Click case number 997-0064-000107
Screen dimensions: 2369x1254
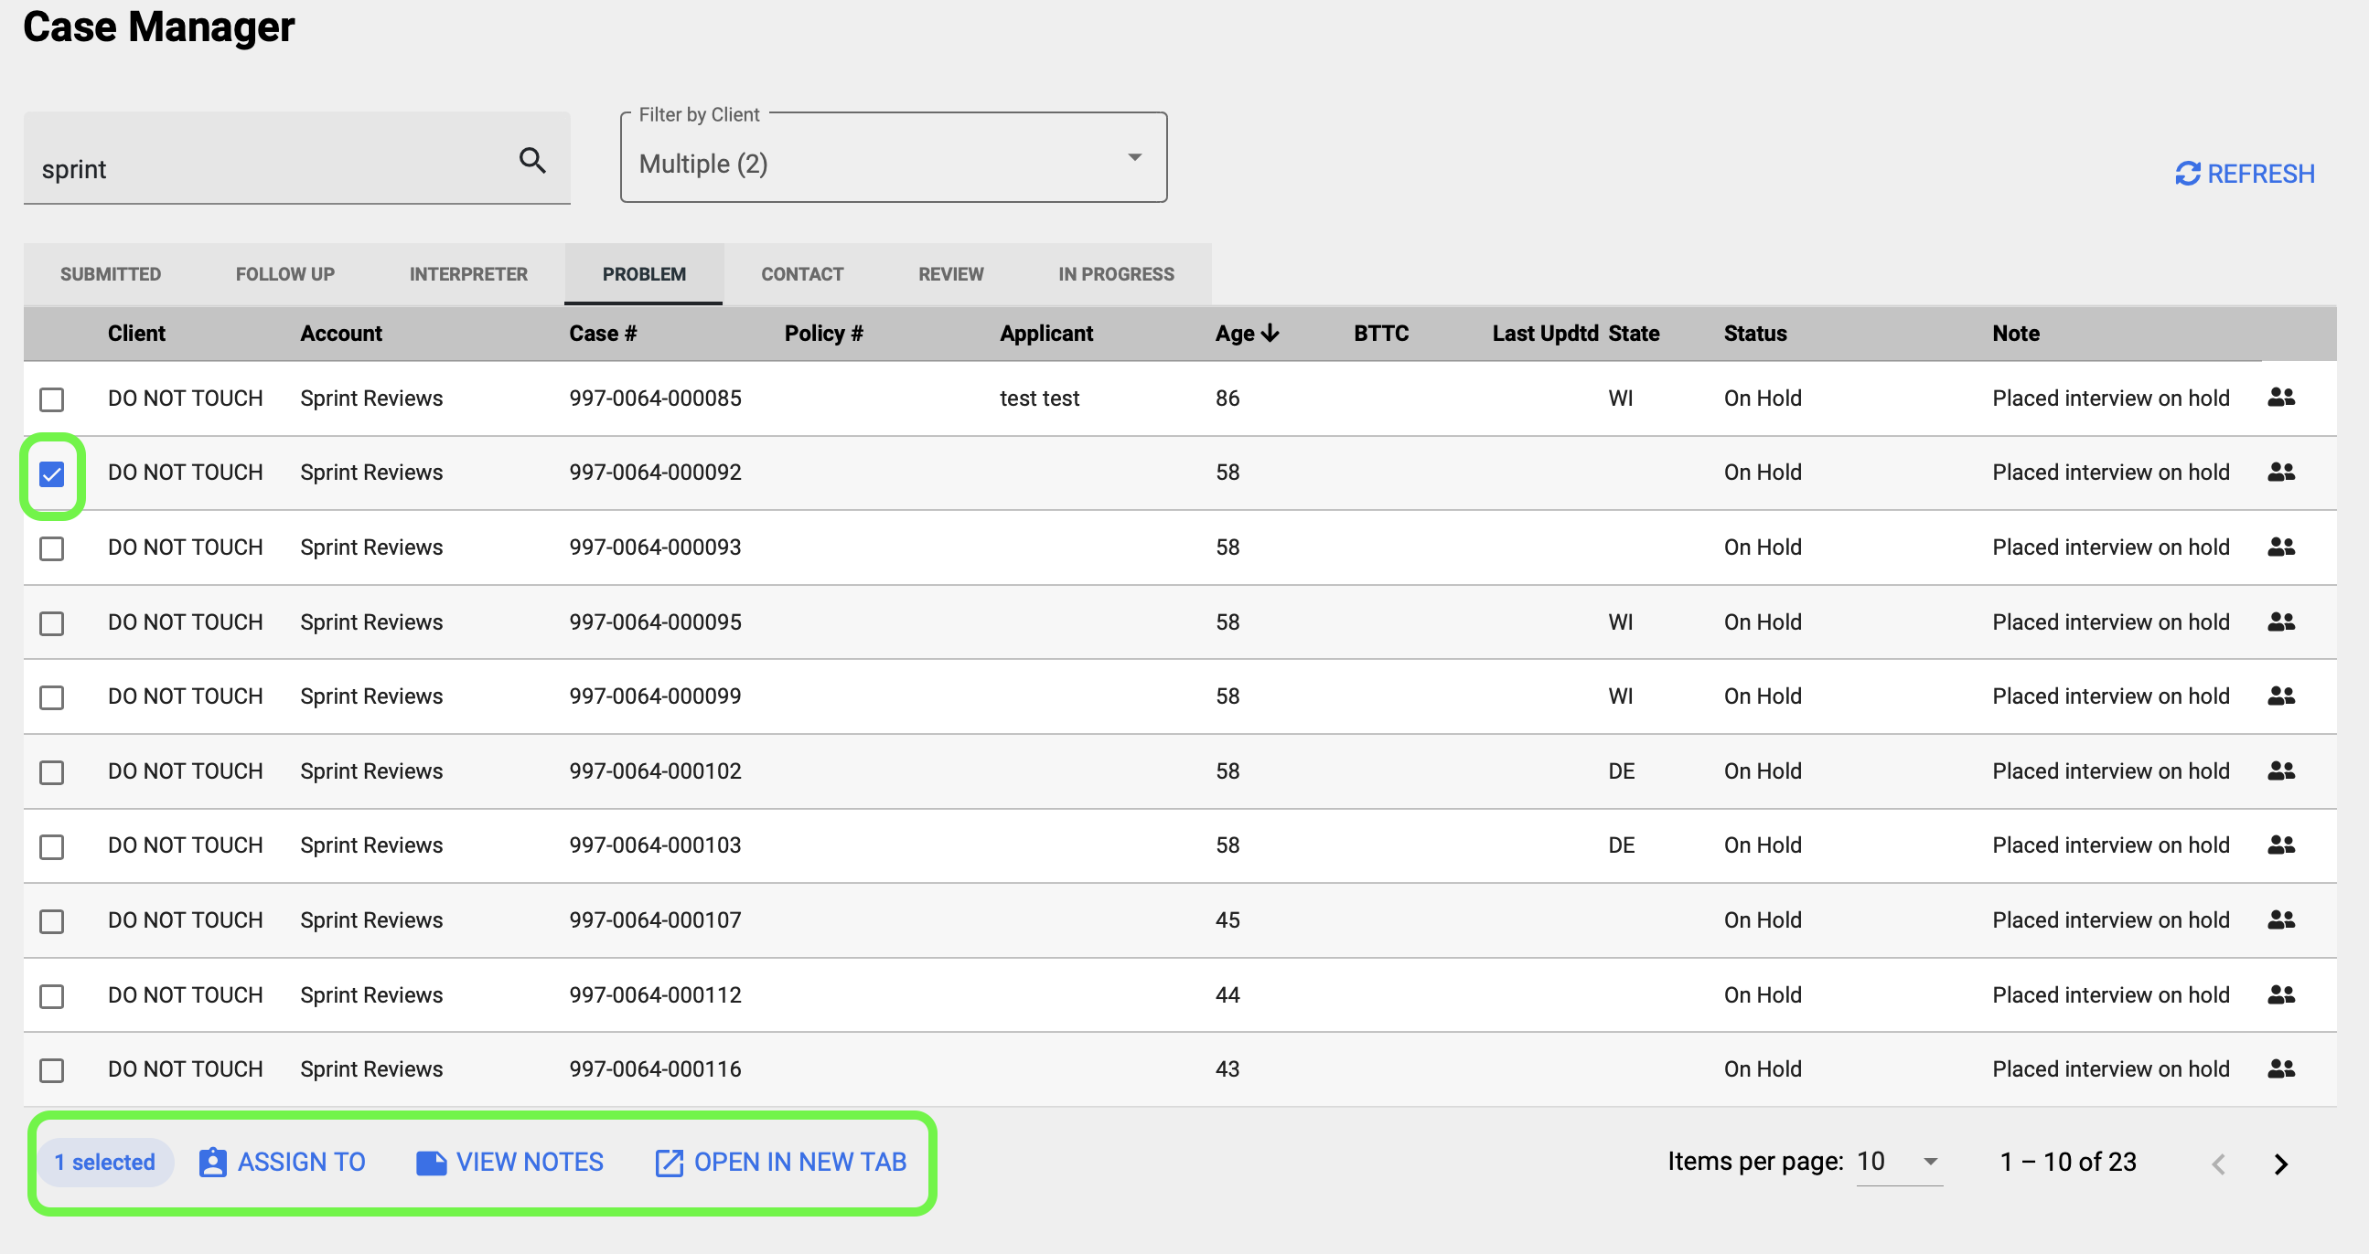click(x=655, y=919)
